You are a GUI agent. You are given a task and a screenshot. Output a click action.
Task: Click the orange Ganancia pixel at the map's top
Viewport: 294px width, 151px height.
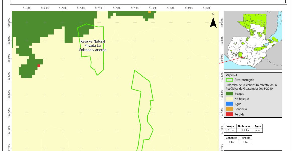click(150, 12)
